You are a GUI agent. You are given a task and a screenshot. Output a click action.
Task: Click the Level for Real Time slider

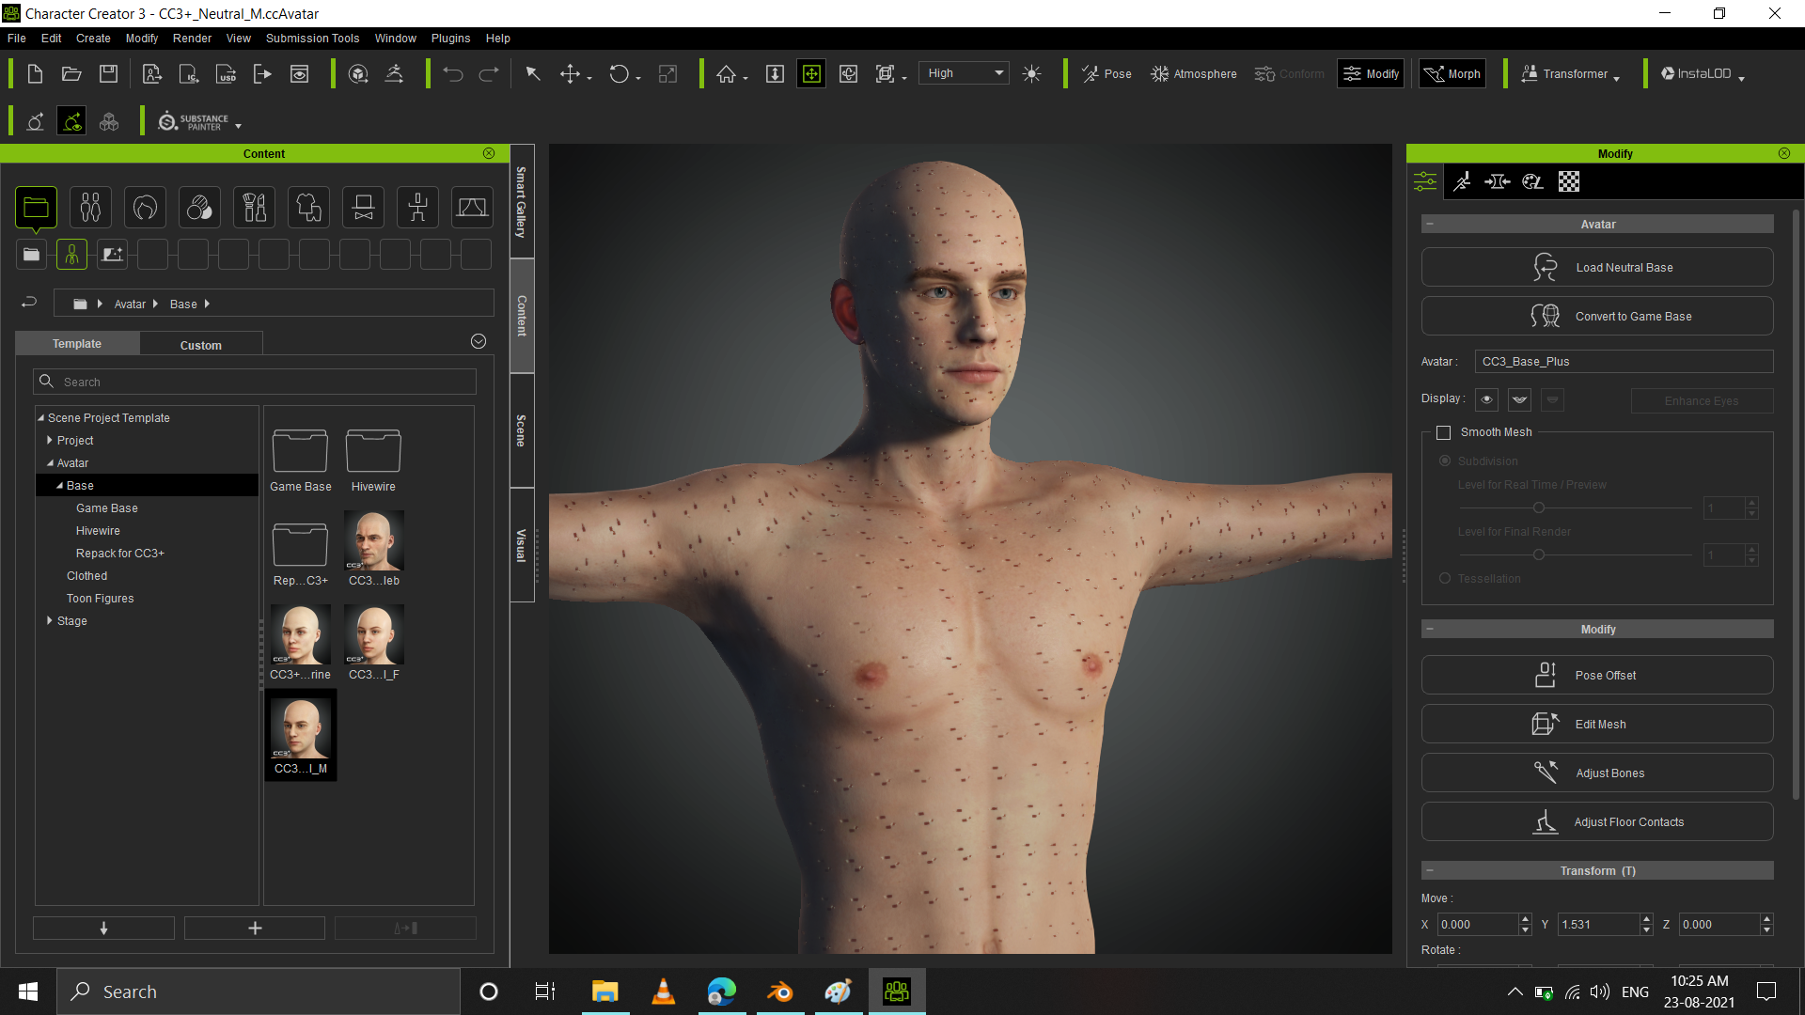click(x=1576, y=507)
